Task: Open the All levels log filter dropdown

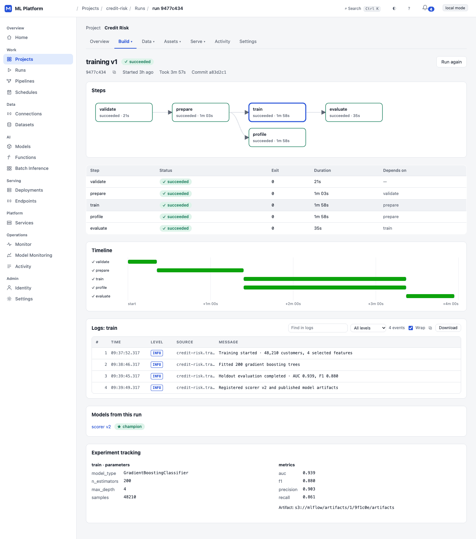Action: tap(368, 328)
